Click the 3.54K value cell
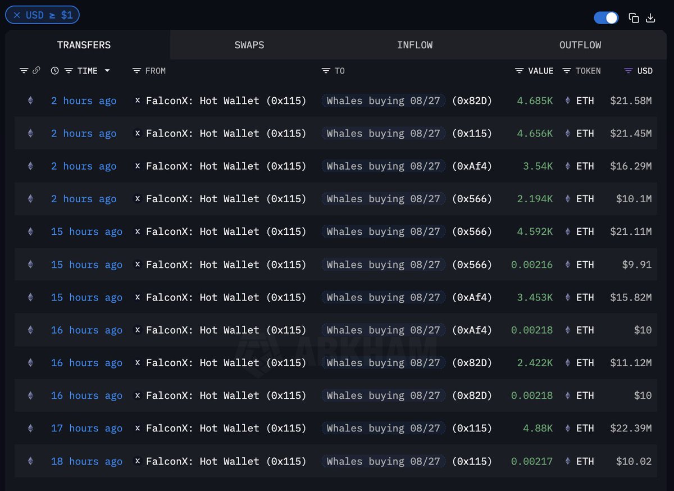674x491 pixels. coord(538,166)
